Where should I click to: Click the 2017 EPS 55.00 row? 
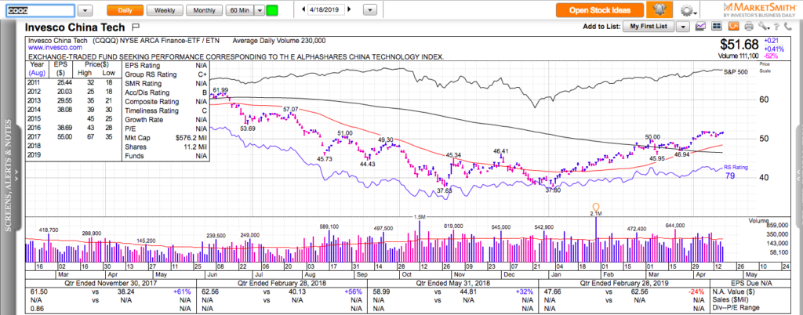tap(74, 136)
